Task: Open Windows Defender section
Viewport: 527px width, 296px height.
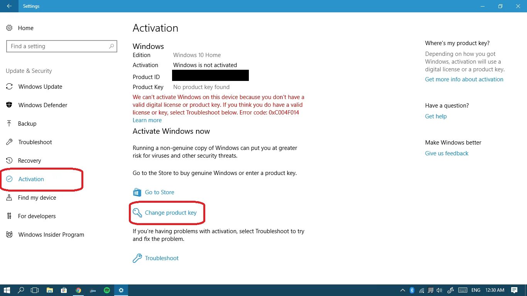Action: (37, 105)
